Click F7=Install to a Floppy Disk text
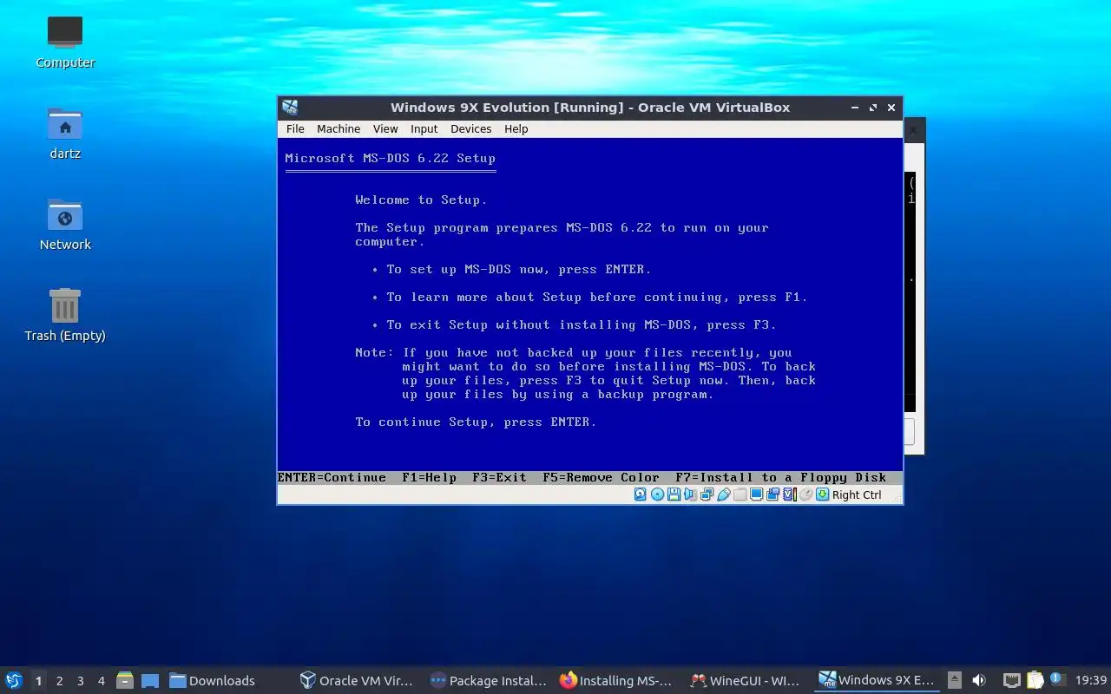 (x=780, y=477)
